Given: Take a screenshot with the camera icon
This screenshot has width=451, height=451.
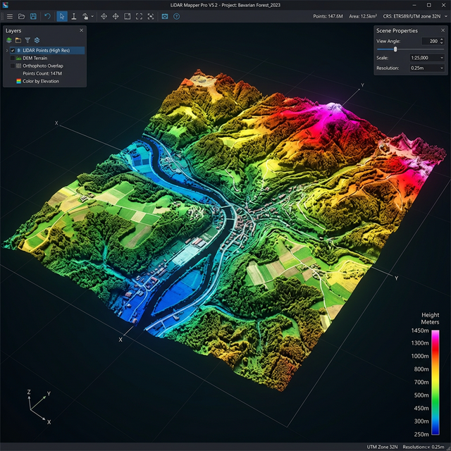Looking at the screenshot, I should point(164,16).
